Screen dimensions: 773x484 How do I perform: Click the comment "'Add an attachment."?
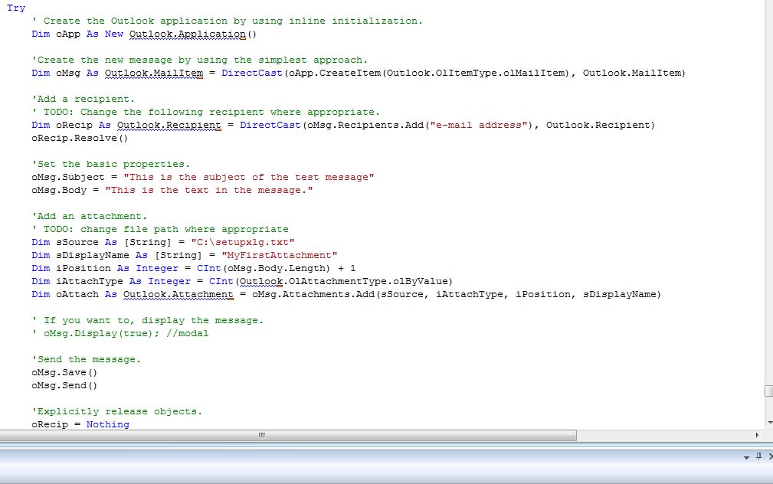(89, 217)
